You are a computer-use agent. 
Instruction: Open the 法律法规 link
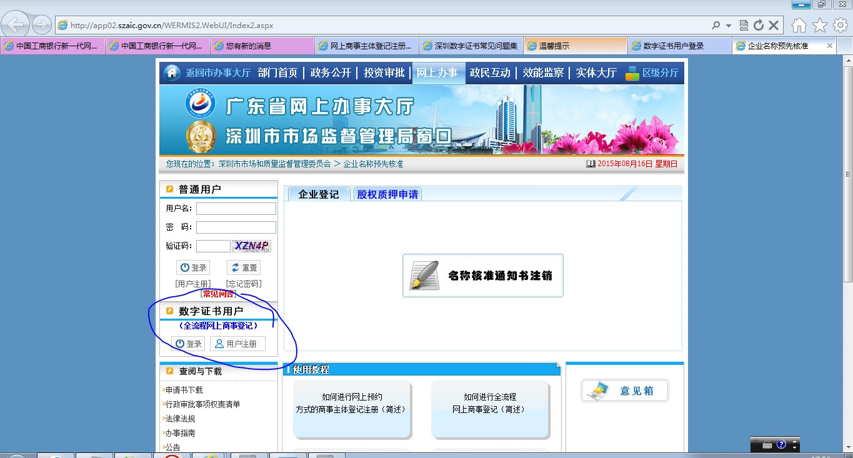pos(180,419)
